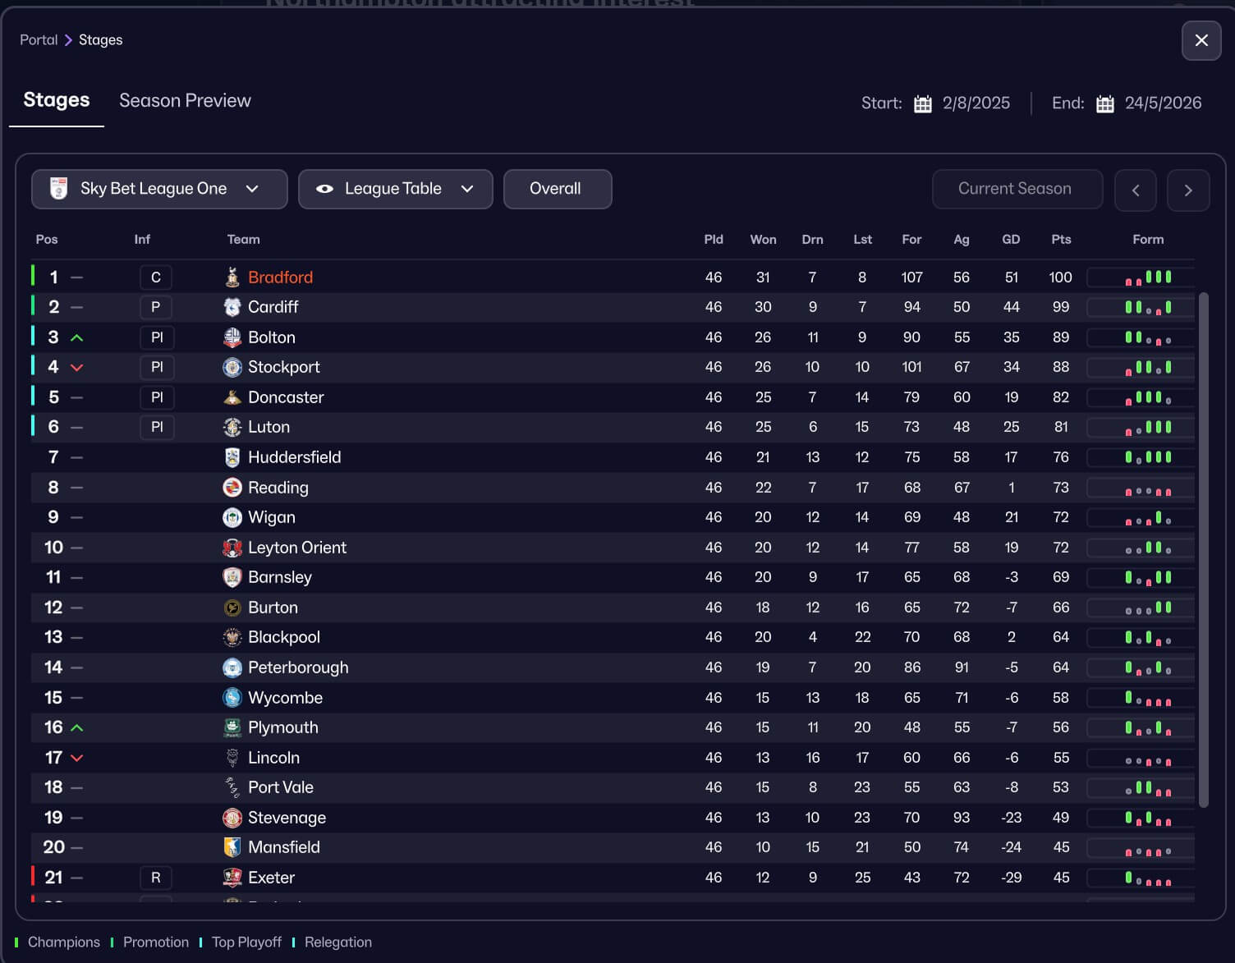
Task: Open the Sky Bet League One dropdown
Action: [x=159, y=189]
